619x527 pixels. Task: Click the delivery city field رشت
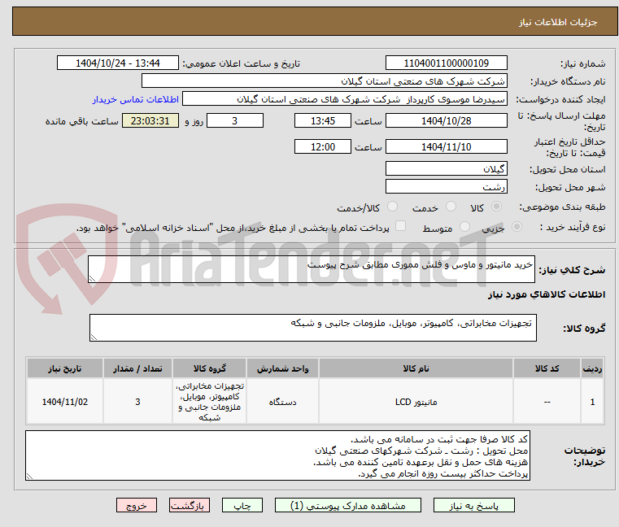pyautogui.click(x=446, y=186)
